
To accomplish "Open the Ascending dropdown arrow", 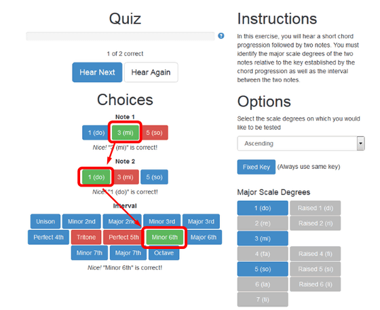I will [x=360, y=143].
